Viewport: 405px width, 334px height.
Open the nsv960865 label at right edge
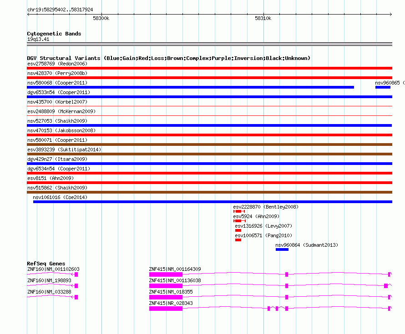tap(390, 83)
